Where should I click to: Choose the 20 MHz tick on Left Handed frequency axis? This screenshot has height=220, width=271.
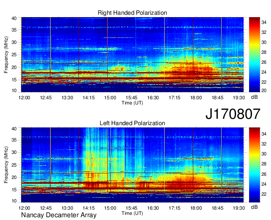[14, 177]
